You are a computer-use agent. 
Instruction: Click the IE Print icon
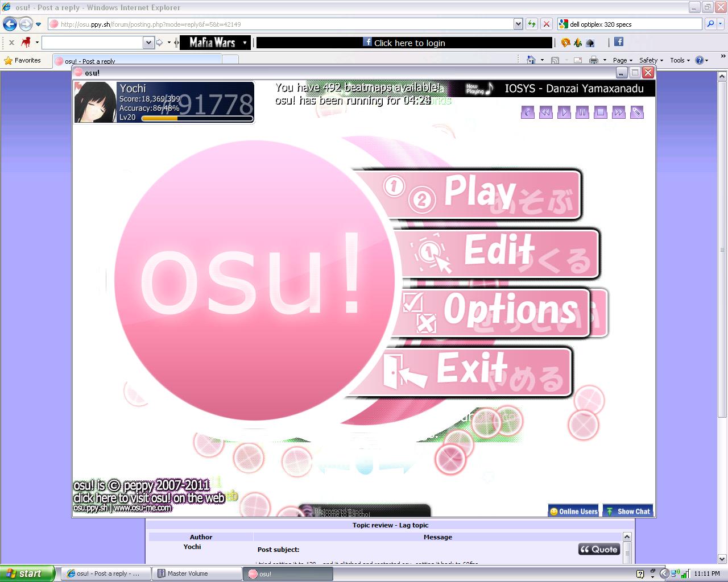[x=594, y=60]
